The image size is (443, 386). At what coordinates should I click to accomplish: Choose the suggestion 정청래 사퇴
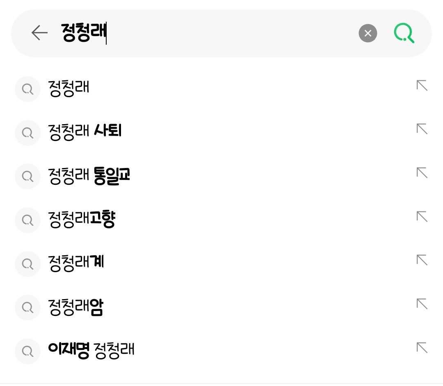tap(85, 132)
